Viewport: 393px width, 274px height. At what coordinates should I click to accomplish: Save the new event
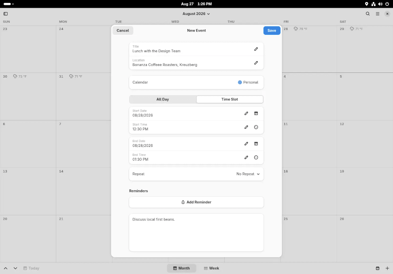point(272,31)
